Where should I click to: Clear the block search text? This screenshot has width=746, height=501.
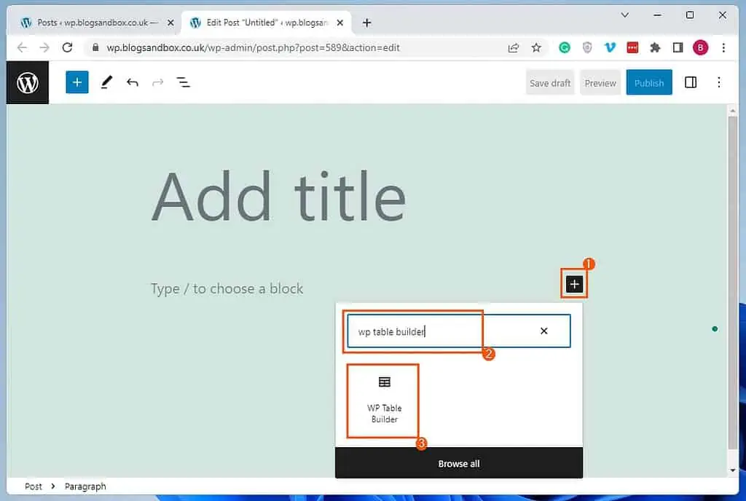[543, 331]
